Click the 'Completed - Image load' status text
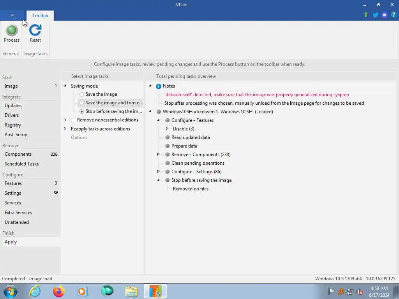 pos(27,279)
